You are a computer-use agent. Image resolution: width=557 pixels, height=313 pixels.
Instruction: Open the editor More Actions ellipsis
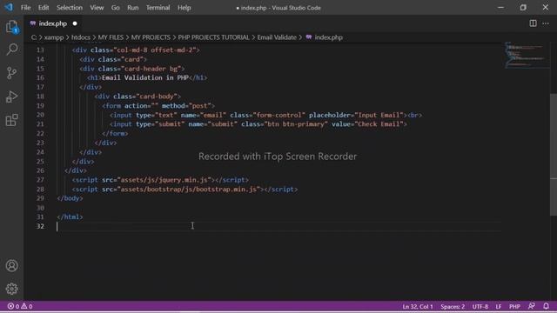point(546,23)
